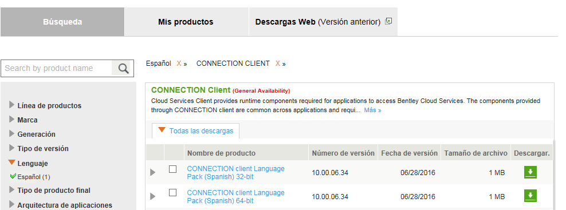Expand the Línea de productos filter
This screenshot has width=566, height=210.
[x=12, y=105]
